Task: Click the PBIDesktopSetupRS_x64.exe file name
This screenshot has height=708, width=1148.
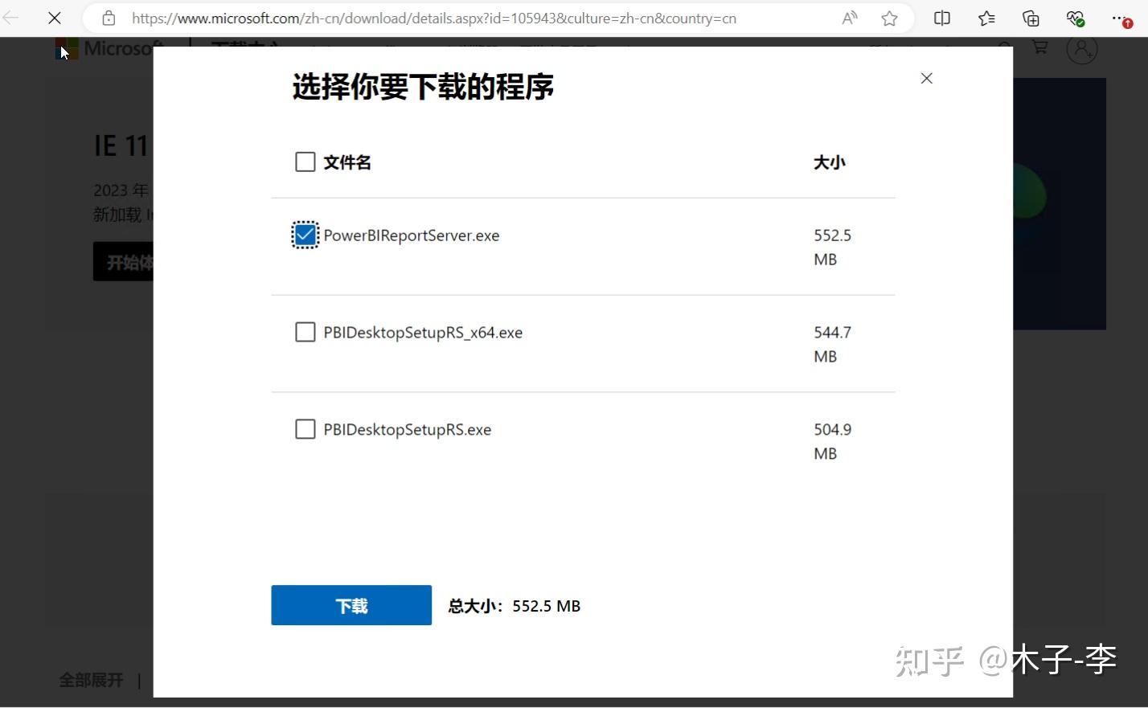Action: [423, 333]
